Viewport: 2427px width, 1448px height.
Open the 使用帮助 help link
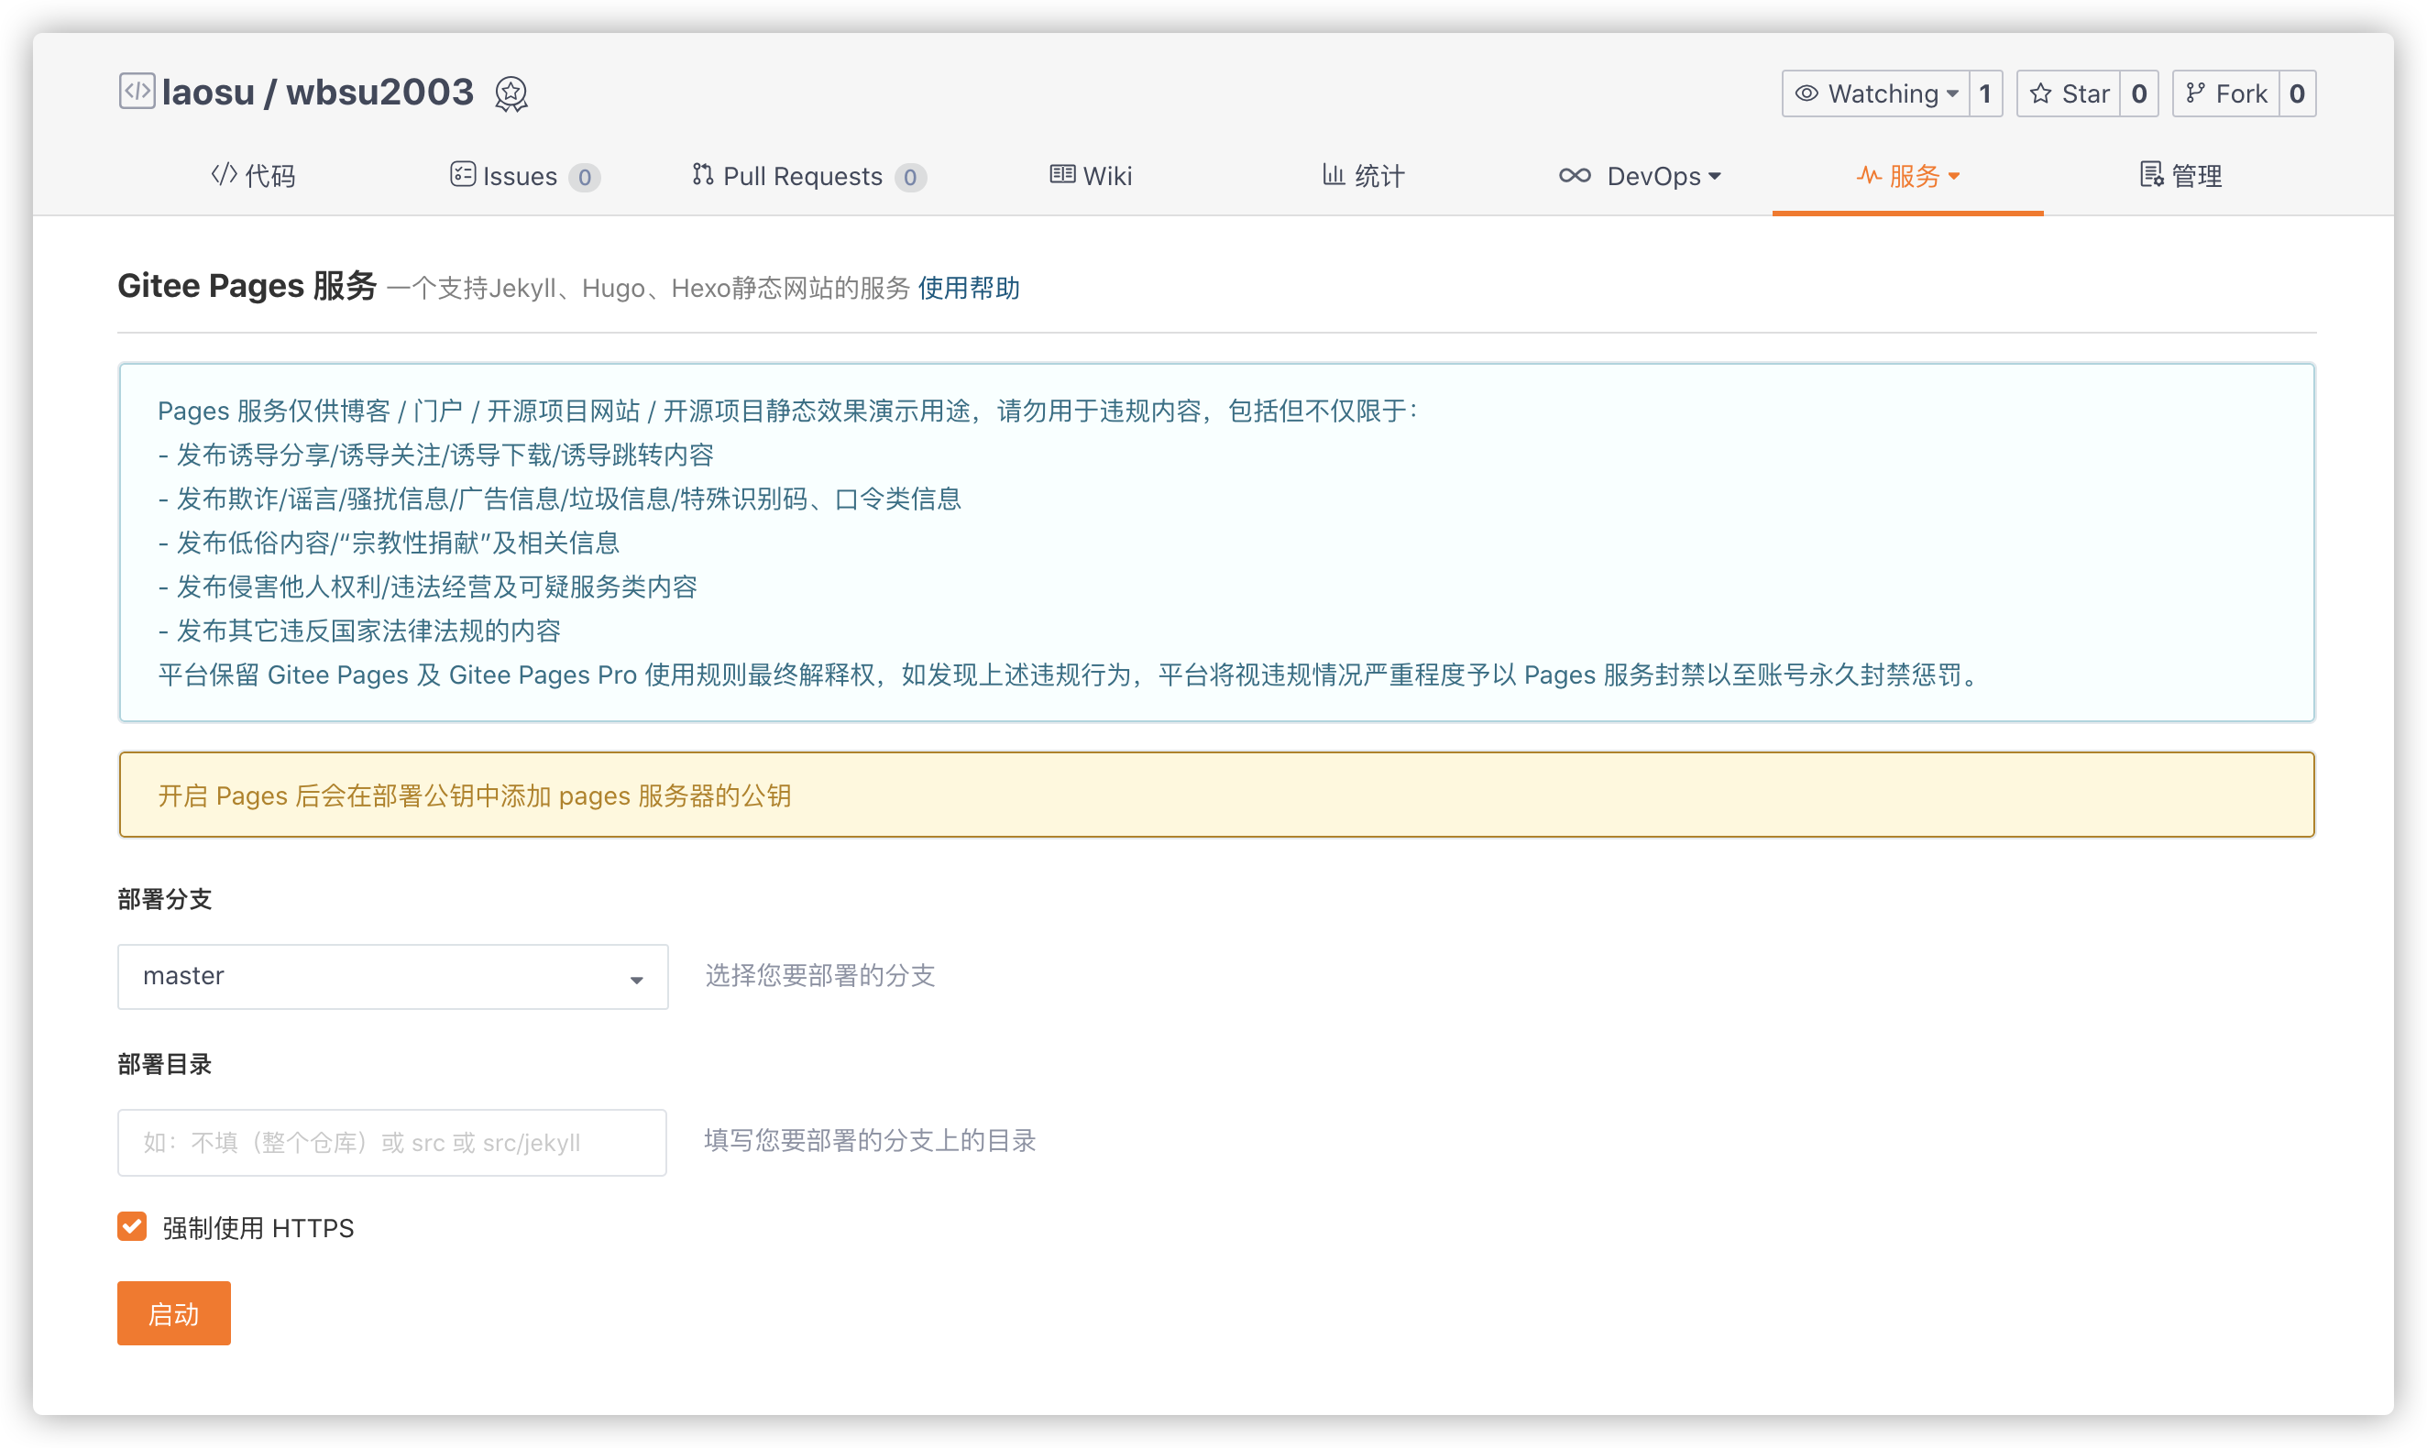coord(968,288)
